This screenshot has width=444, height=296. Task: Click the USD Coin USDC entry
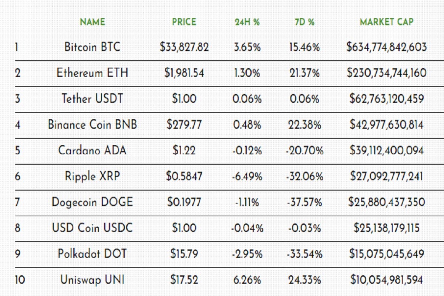pos(92,228)
